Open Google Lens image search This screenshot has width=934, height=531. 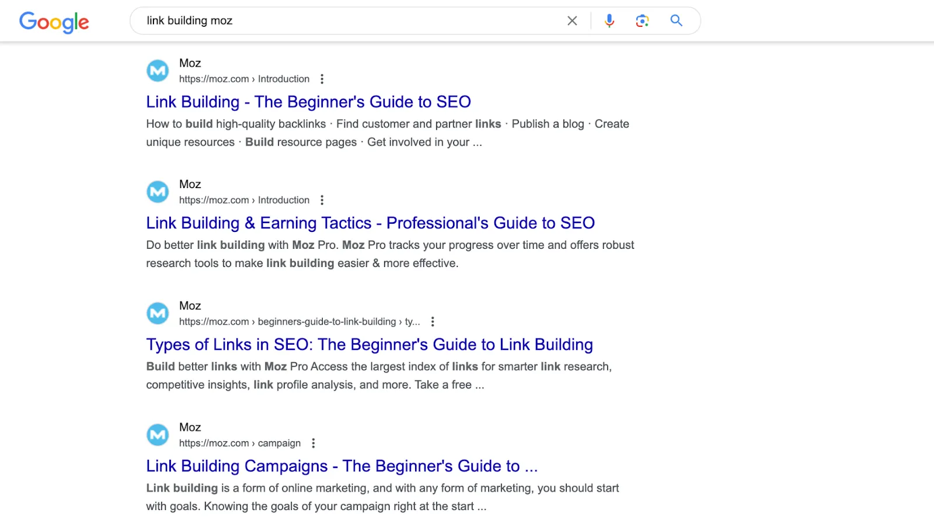tap(642, 21)
